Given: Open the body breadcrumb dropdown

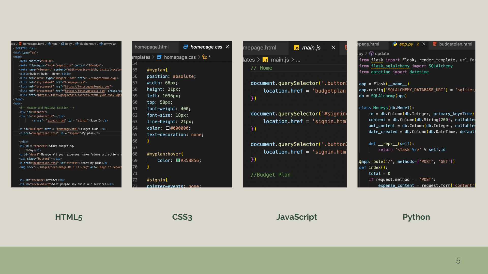Looking at the screenshot, I should click(68, 44).
